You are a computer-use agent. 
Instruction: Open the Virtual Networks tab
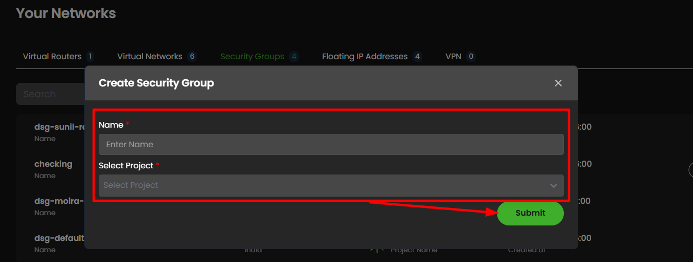[150, 57]
